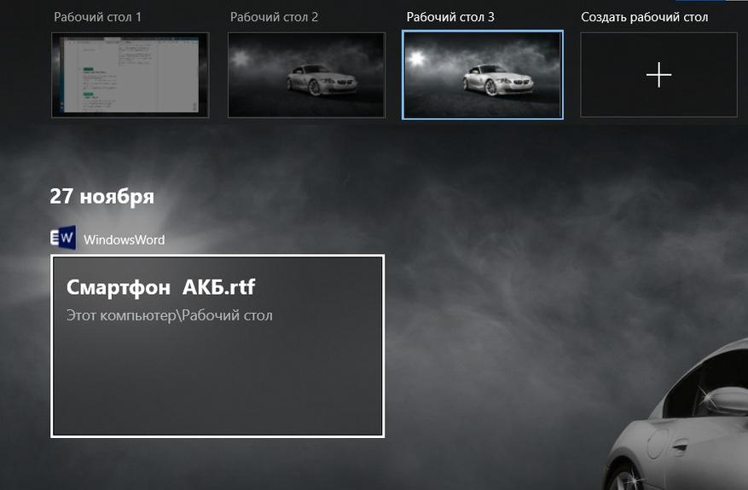Screen dimensions: 748x490
Task: Click the Рабочий стол 3 label
Action: [450, 17]
